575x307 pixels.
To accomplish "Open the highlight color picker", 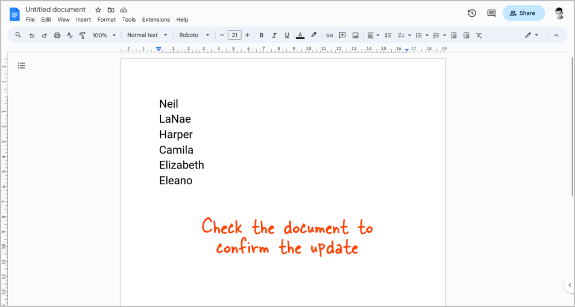I will point(313,35).
